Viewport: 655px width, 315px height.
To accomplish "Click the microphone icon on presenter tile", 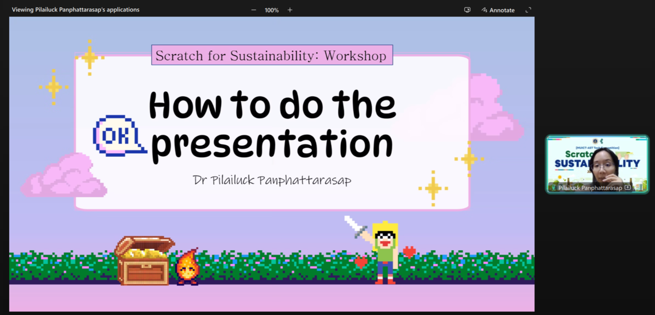I will 553,188.
